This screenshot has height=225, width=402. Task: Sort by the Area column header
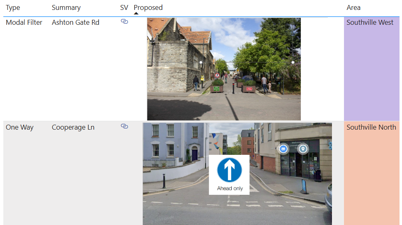(x=354, y=7)
